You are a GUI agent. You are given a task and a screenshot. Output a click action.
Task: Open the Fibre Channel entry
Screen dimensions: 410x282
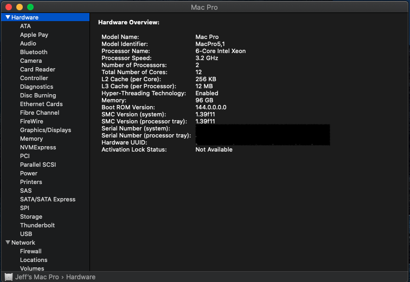click(40, 113)
